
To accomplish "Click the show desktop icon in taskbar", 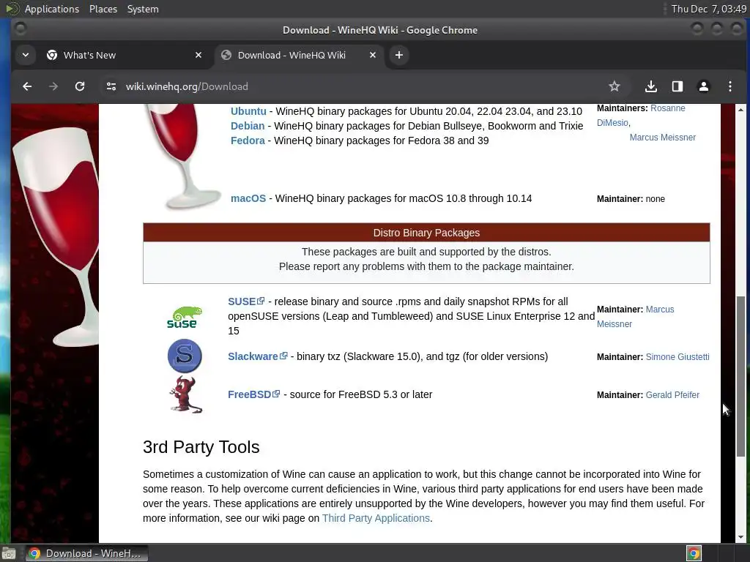I will [9, 553].
